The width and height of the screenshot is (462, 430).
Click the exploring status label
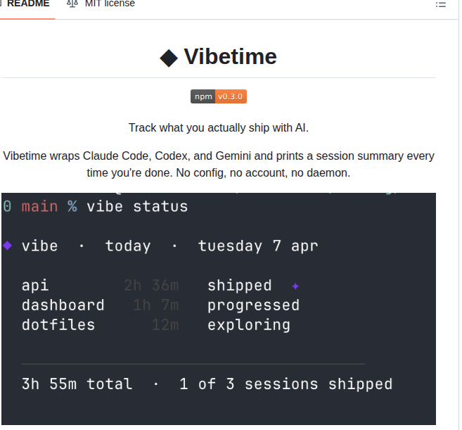click(x=249, y=325)
